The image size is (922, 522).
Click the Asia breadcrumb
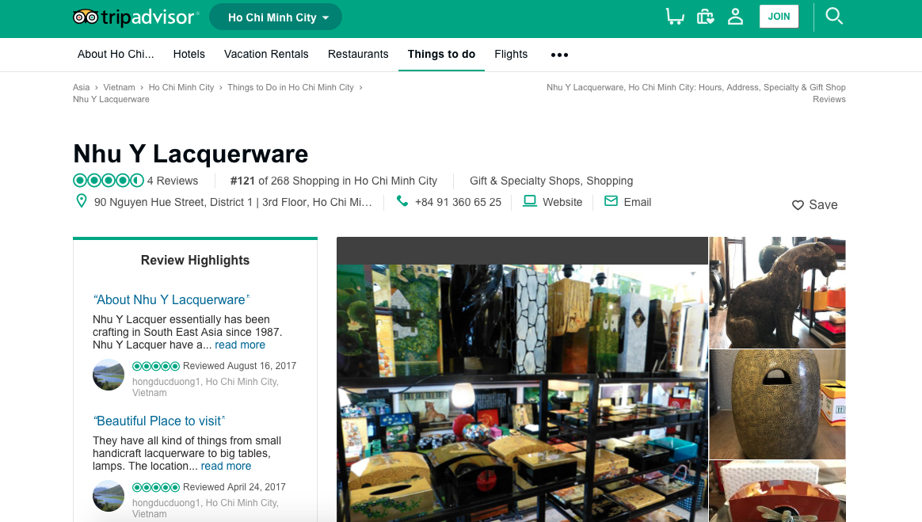tap(81, 87)
